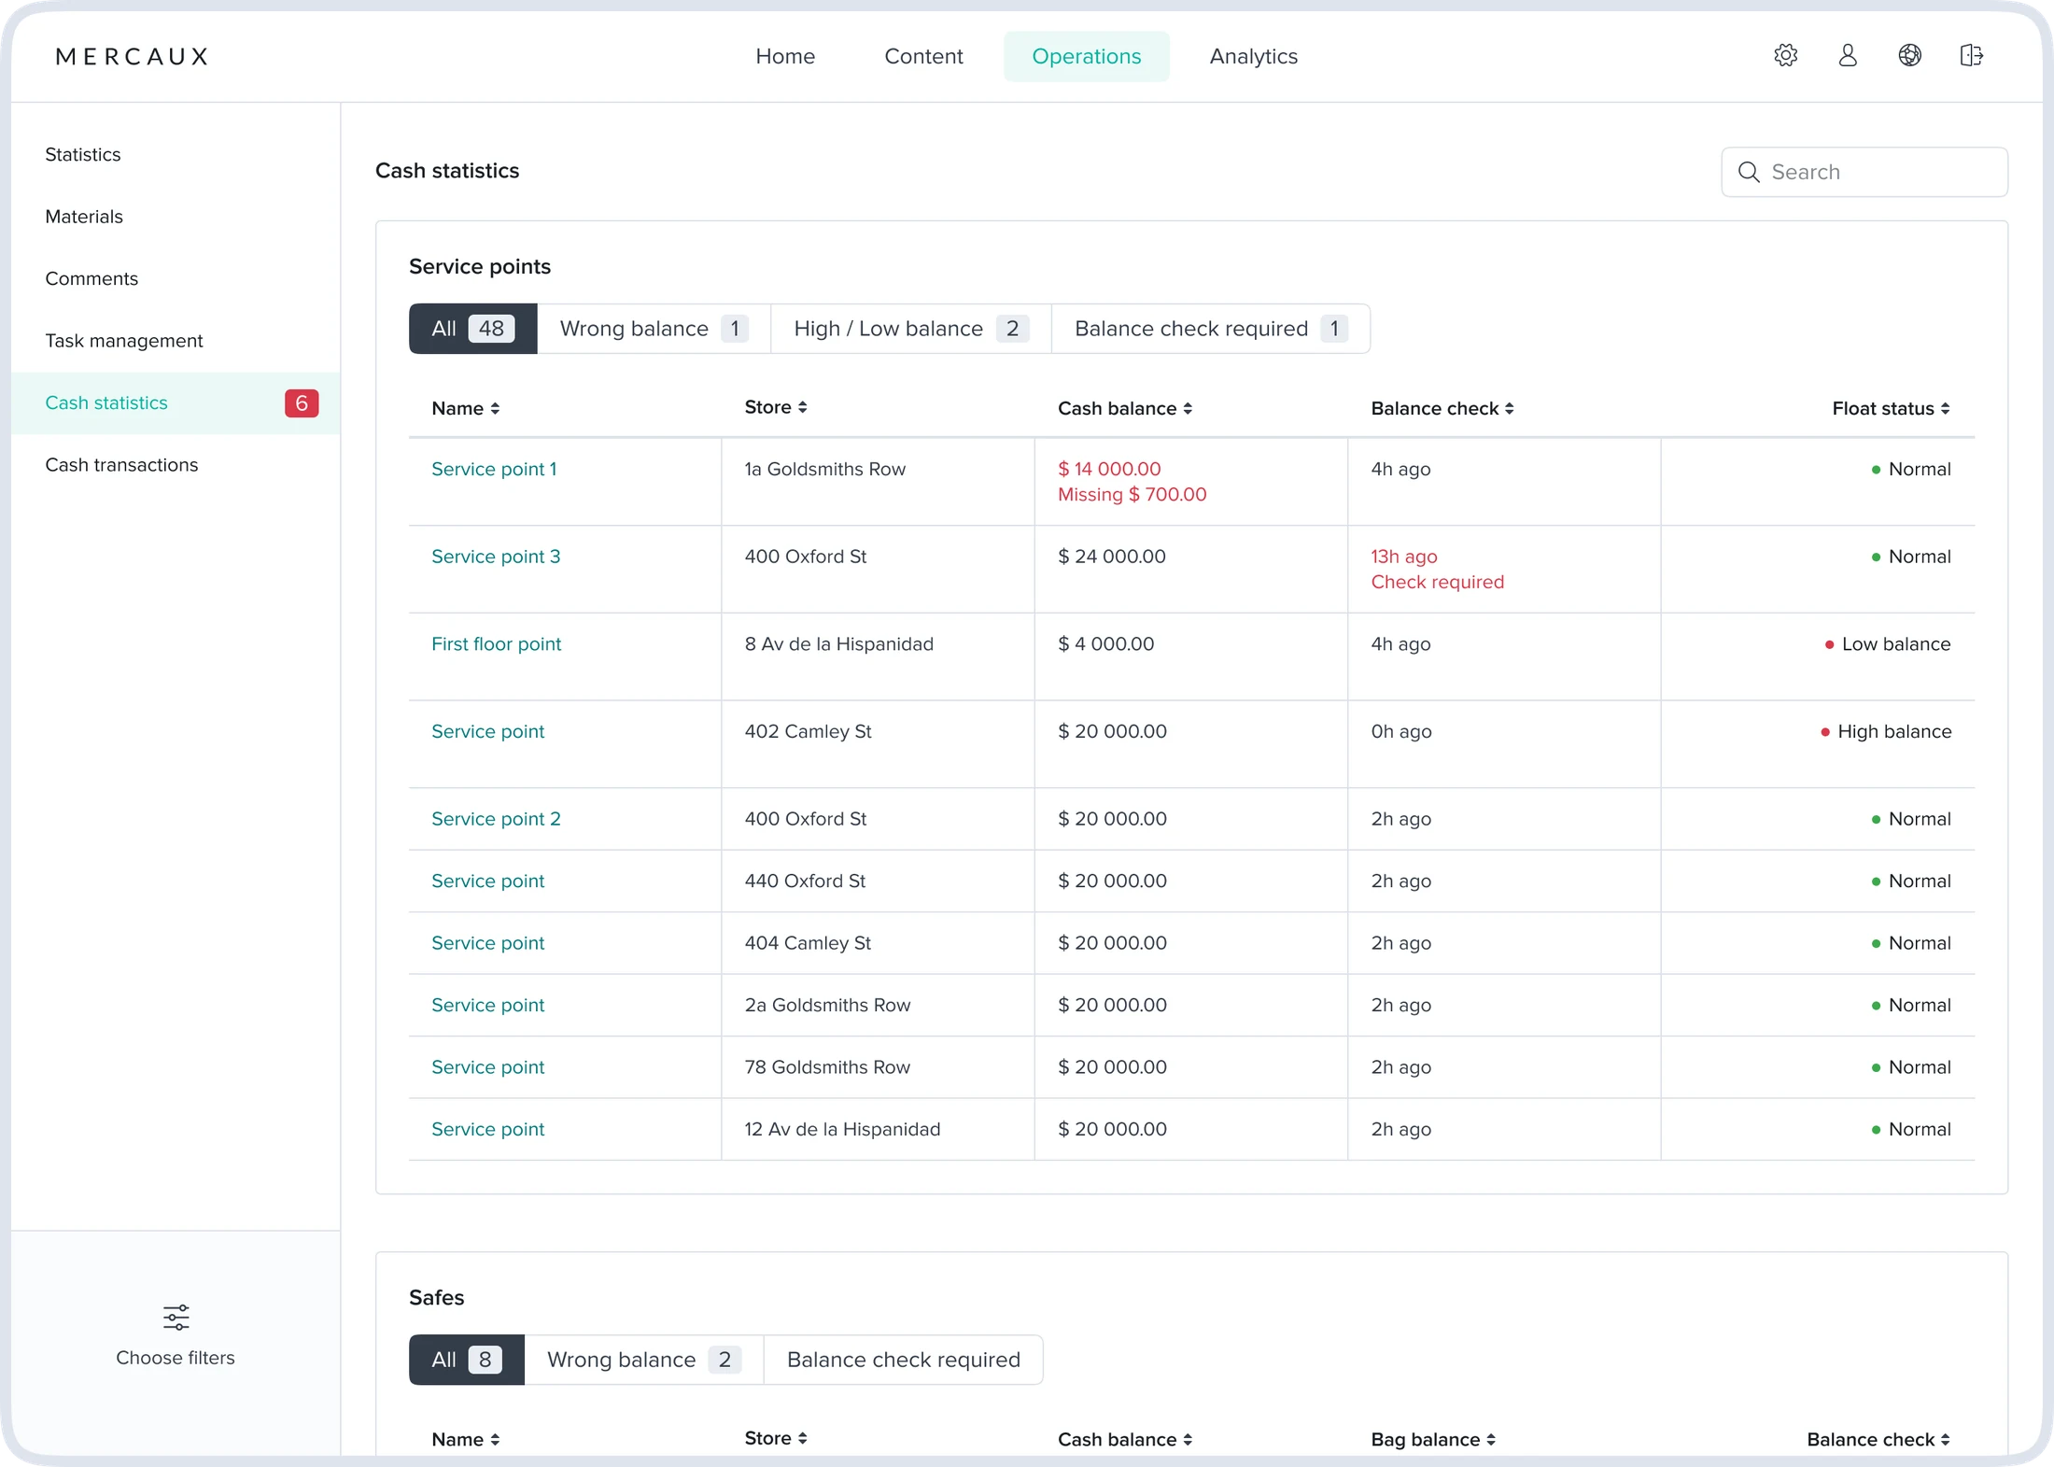Sort Service points by Cash balance

pyautogui.click(x=1124, y=408)
